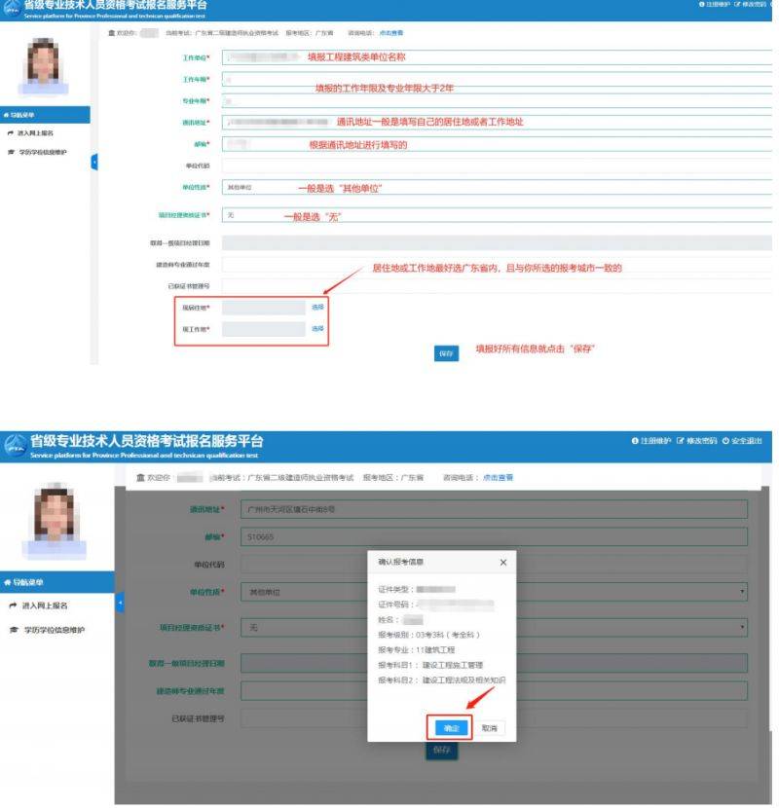Image resolution: width=779 pixels, height=808 pixels.
Task: Open 学历学位信息维护 in the annotated form page menu
Action: pyautogui.click(x=43, y=152)
